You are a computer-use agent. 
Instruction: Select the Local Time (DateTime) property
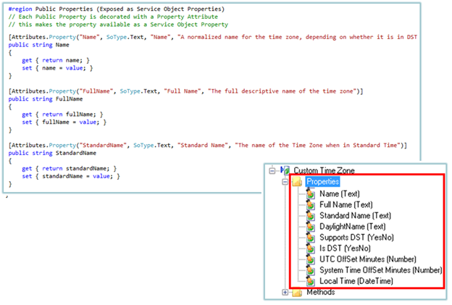point(356,281)
